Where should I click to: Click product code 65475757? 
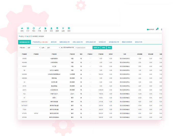click(24, 102)
